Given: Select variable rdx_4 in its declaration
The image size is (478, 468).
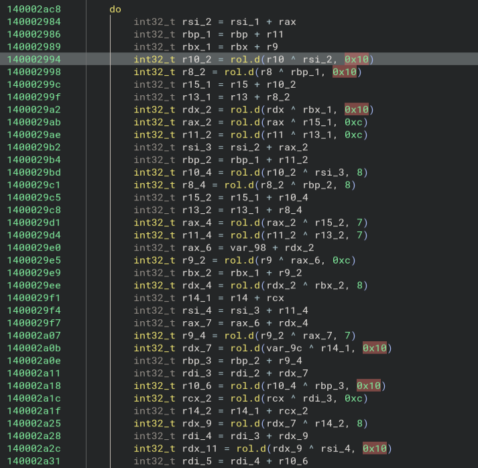Looking at the screenshot, I should (196, 285).
